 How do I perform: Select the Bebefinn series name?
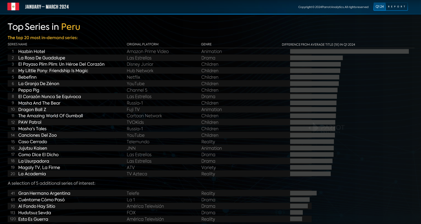27,77
